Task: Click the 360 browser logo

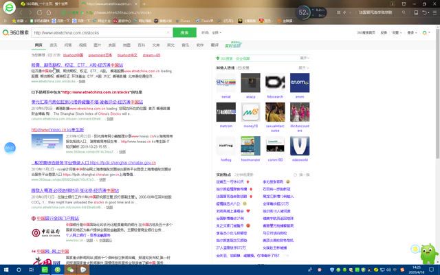Action: tap(9, 8)
